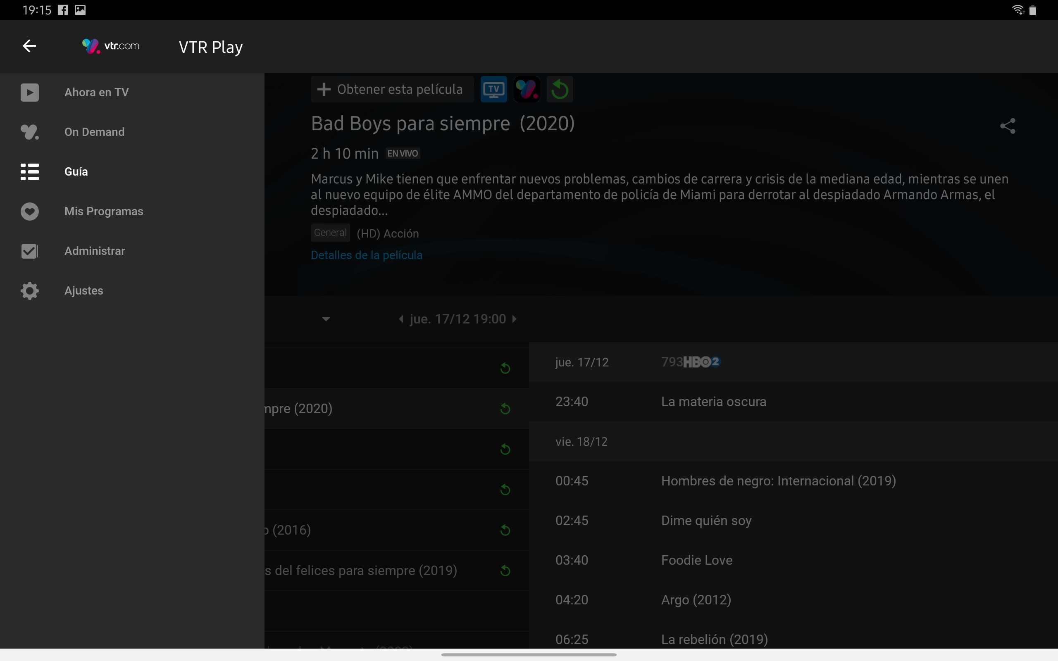Screen dimensions: 1058x661
Task: Select Mis Programas heart icon
Action: pos(29,212)
